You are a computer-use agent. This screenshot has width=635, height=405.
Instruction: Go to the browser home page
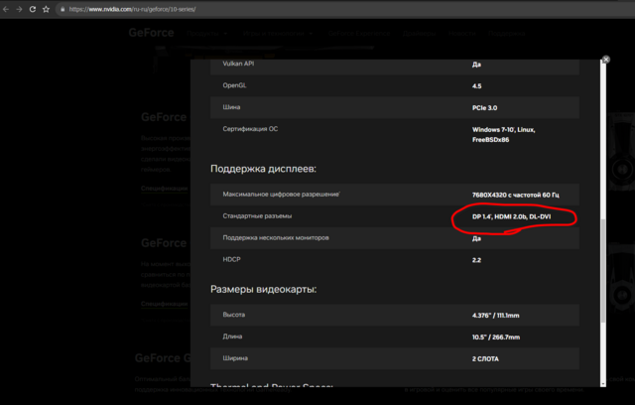coord(47,9)
